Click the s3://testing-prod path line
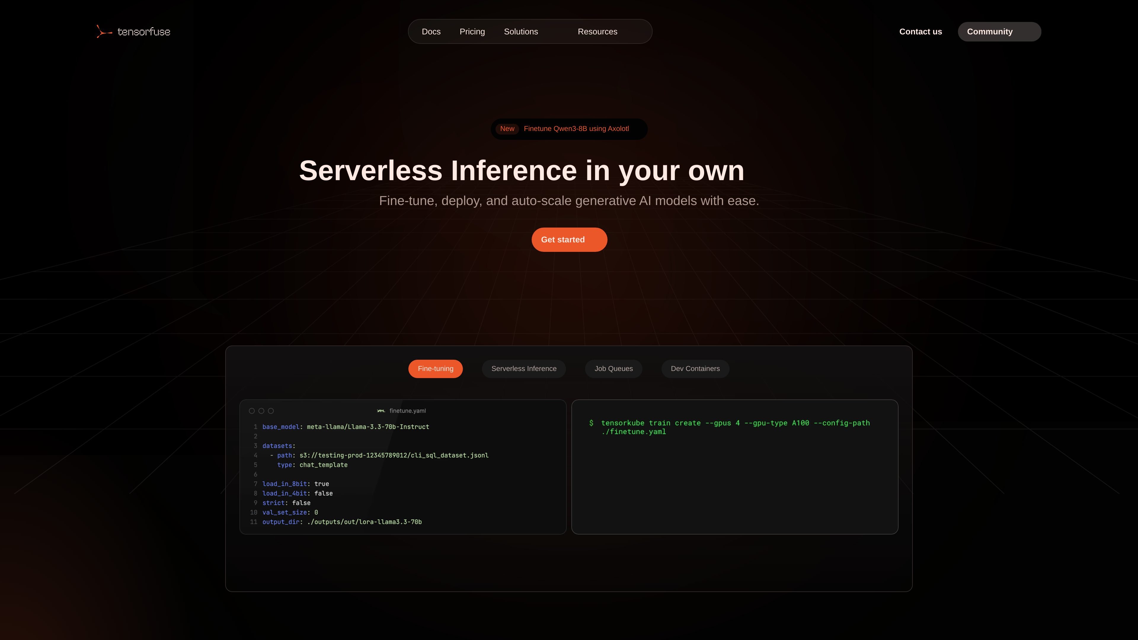This screenshot has width=1138, height=640. [x=379, y=455]
